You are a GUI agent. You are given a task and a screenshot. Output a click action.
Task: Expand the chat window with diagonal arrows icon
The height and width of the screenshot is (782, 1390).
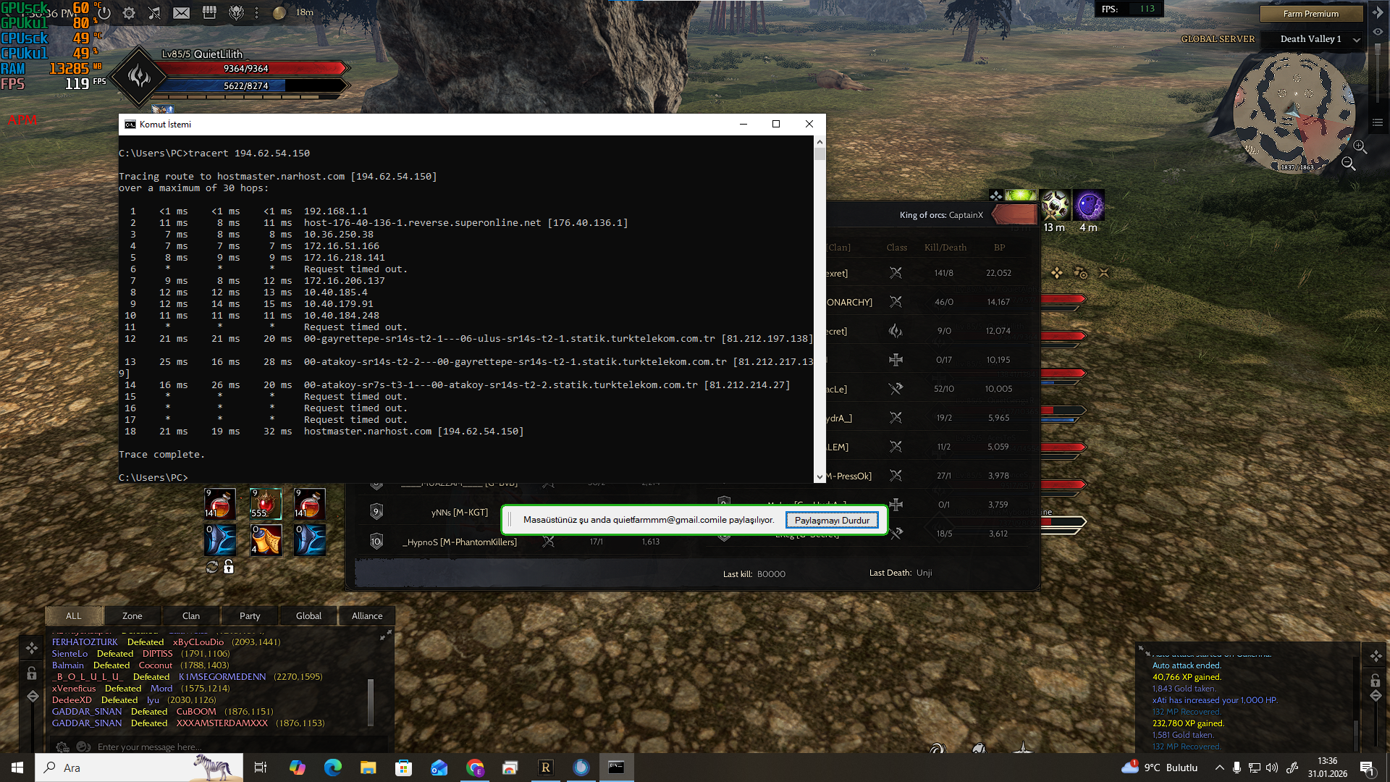coord(386,635)
